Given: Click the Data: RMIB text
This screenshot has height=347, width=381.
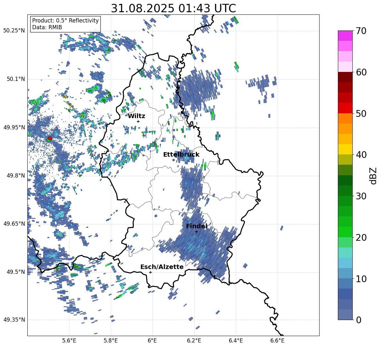Looking at the screenshot, I should 47,27.
